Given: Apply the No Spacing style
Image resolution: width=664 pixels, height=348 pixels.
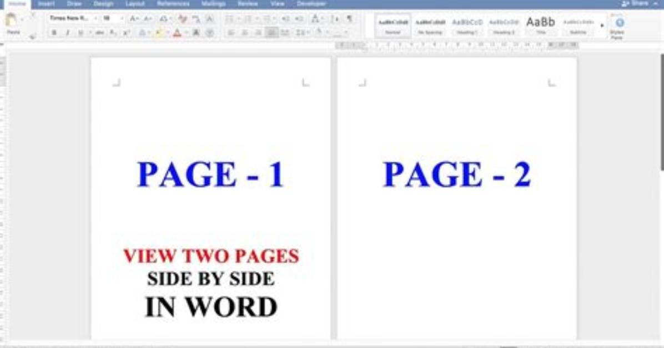Looking at the screenshot, I should pos(430,26).
